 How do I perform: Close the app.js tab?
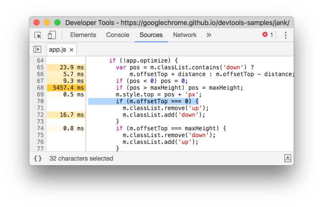71,50
